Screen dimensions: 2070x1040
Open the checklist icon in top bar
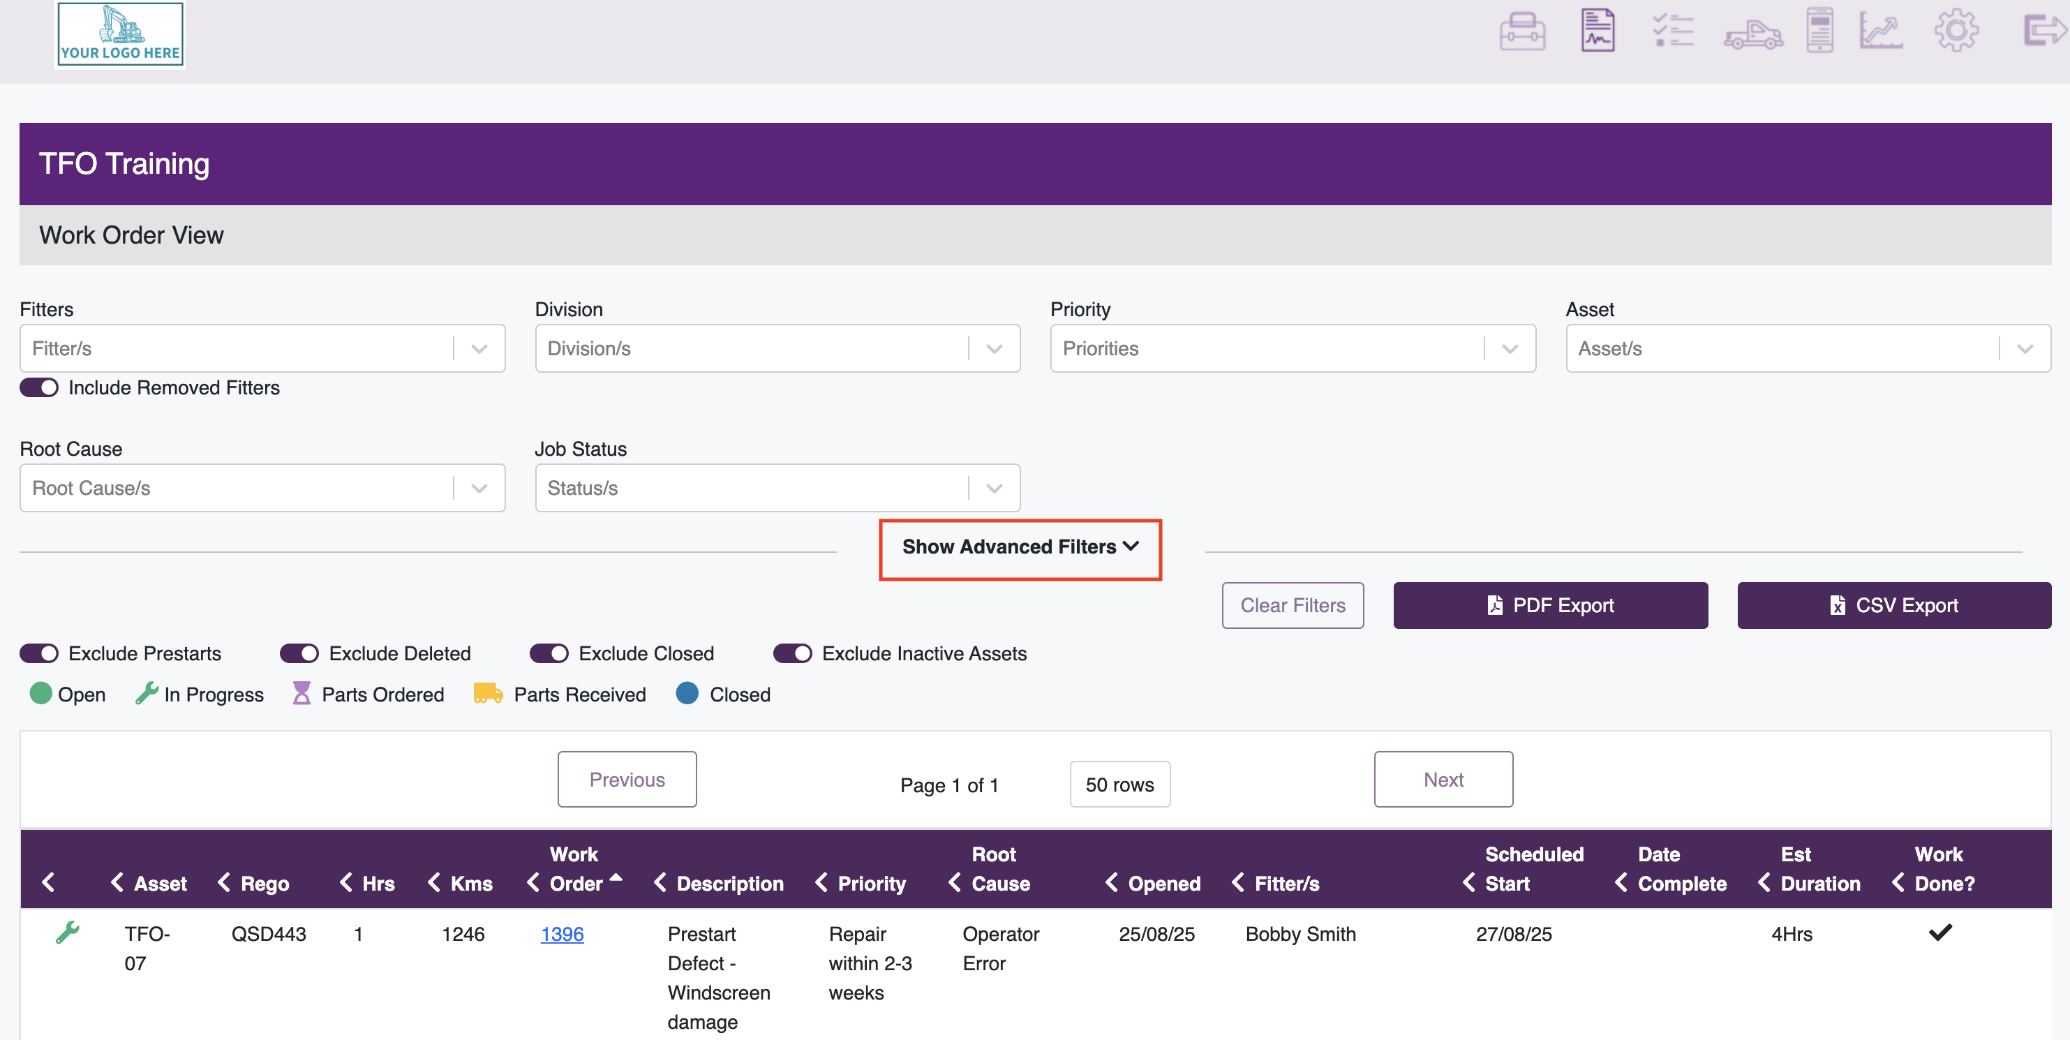(1673, 31)
